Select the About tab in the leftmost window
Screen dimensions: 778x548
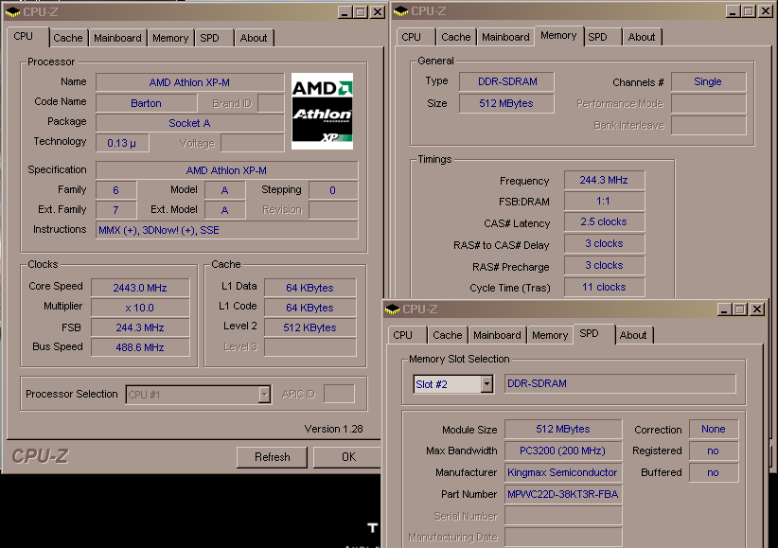[x=253, y=38]
